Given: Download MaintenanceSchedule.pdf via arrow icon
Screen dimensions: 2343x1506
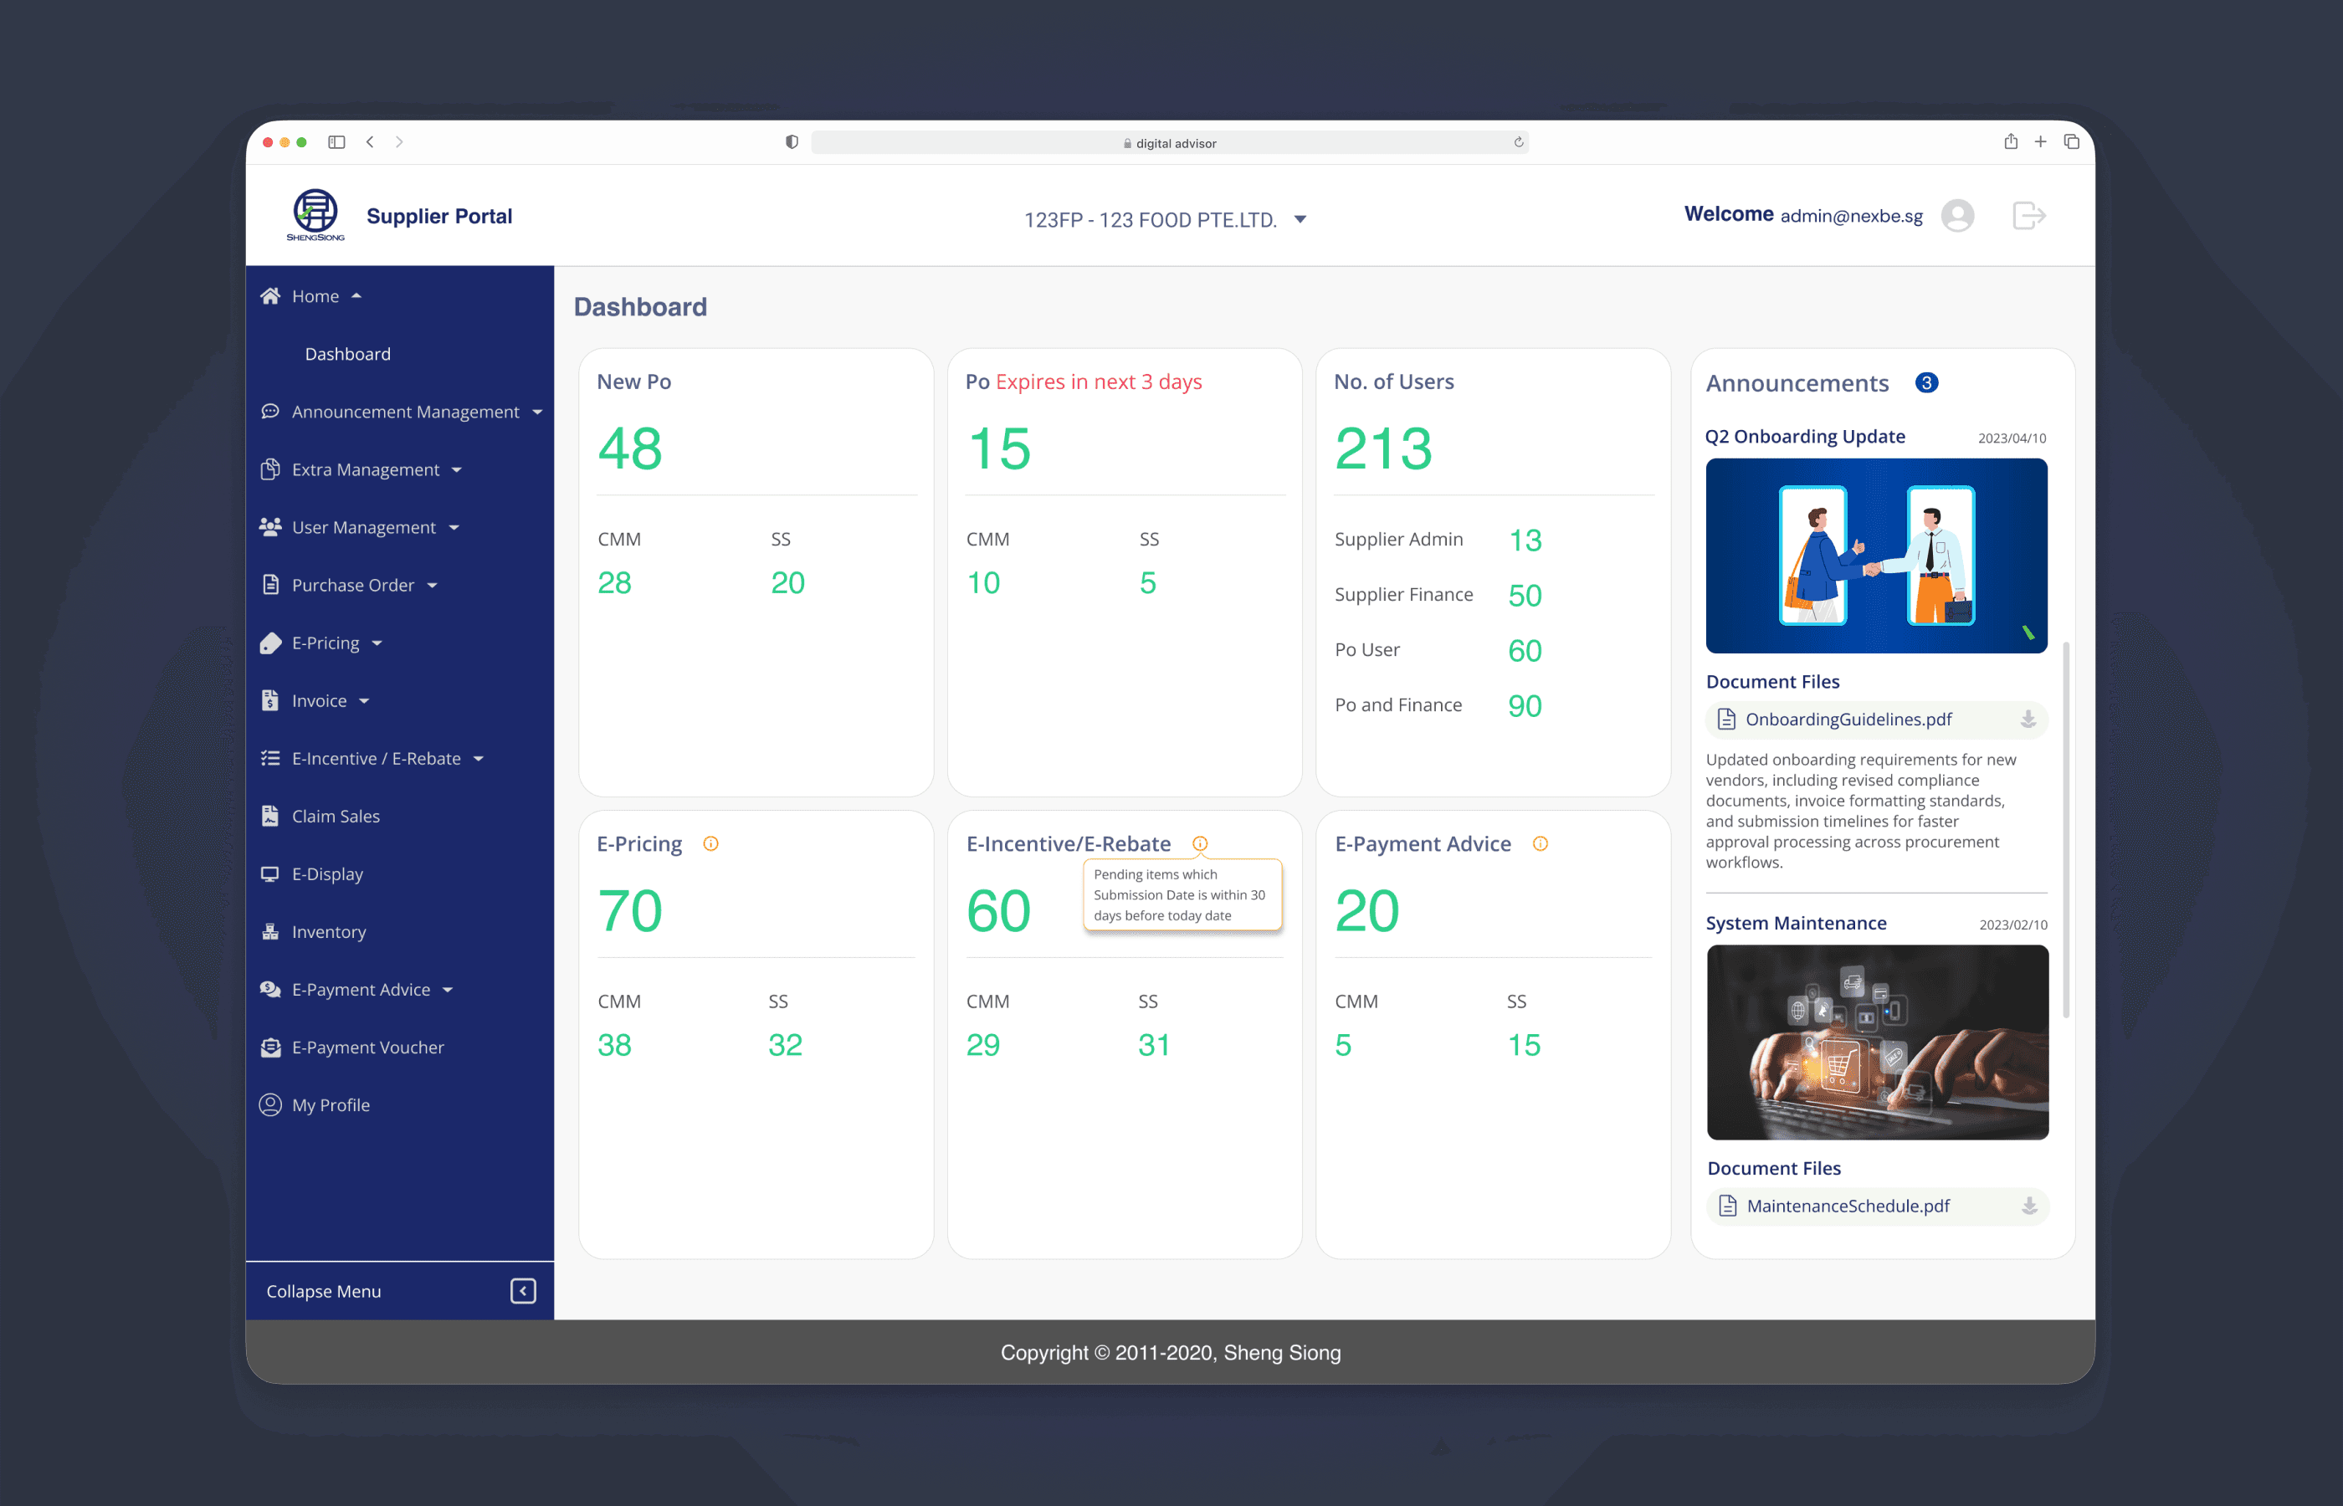Looking at the screenshot, I should (2029, 1206).
